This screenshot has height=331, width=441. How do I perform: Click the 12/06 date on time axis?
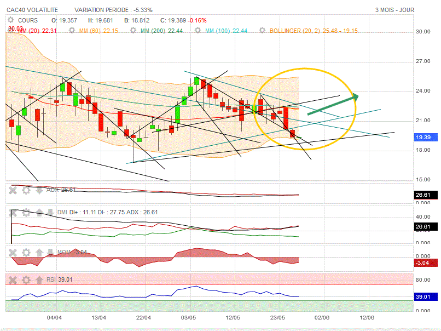pos(367,318)
